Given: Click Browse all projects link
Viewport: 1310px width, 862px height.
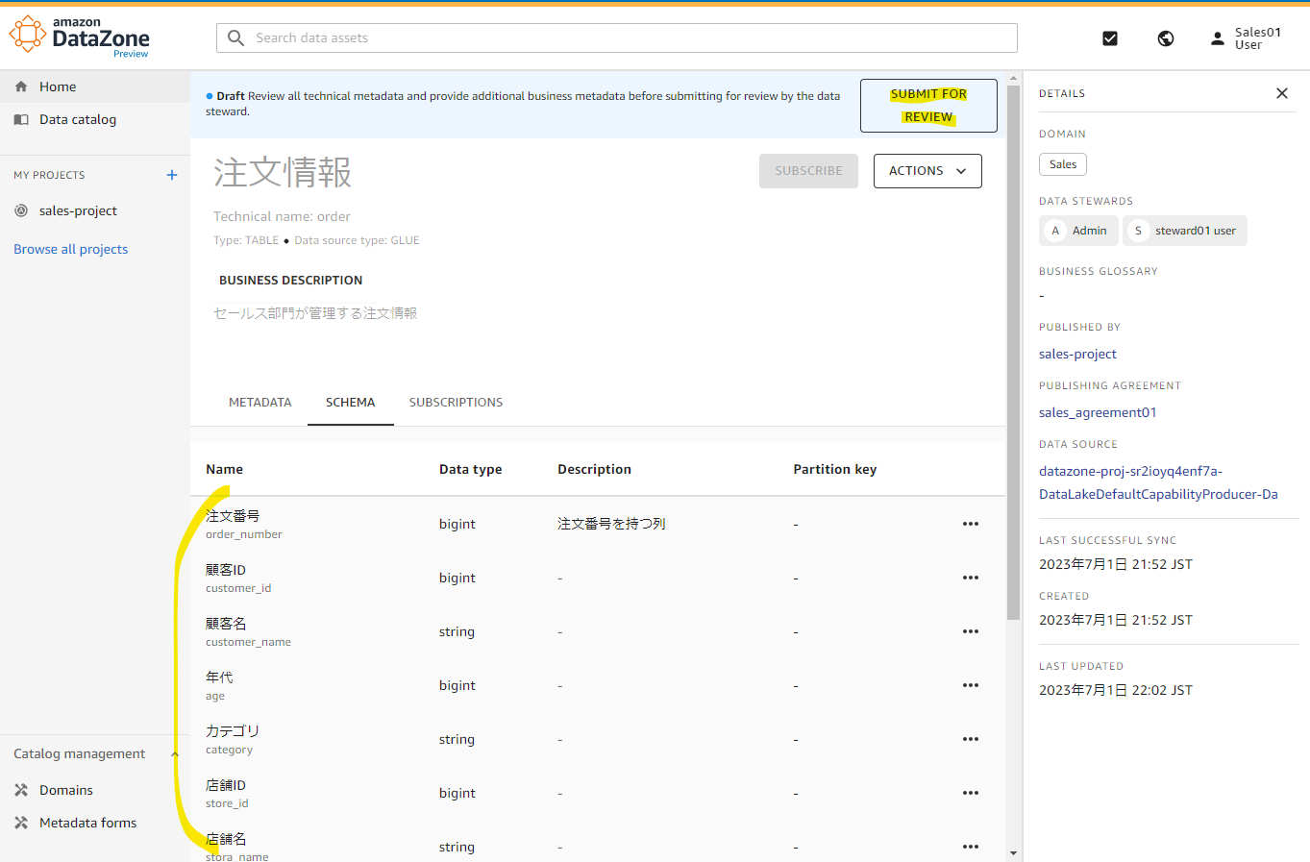Looking at the screenshot, I should [x=71, y=249].
